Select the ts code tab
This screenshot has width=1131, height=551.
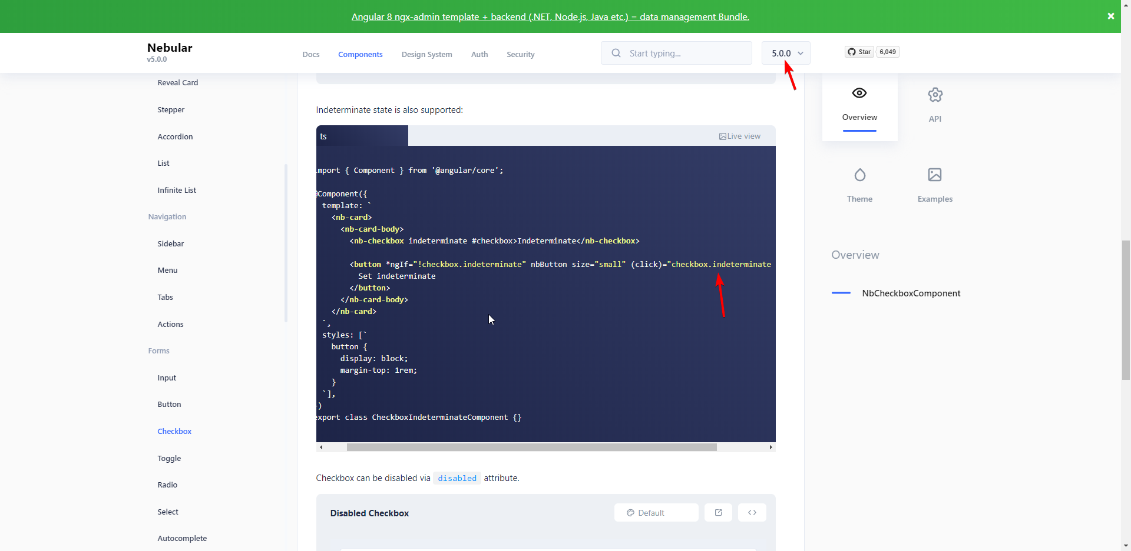362,136
